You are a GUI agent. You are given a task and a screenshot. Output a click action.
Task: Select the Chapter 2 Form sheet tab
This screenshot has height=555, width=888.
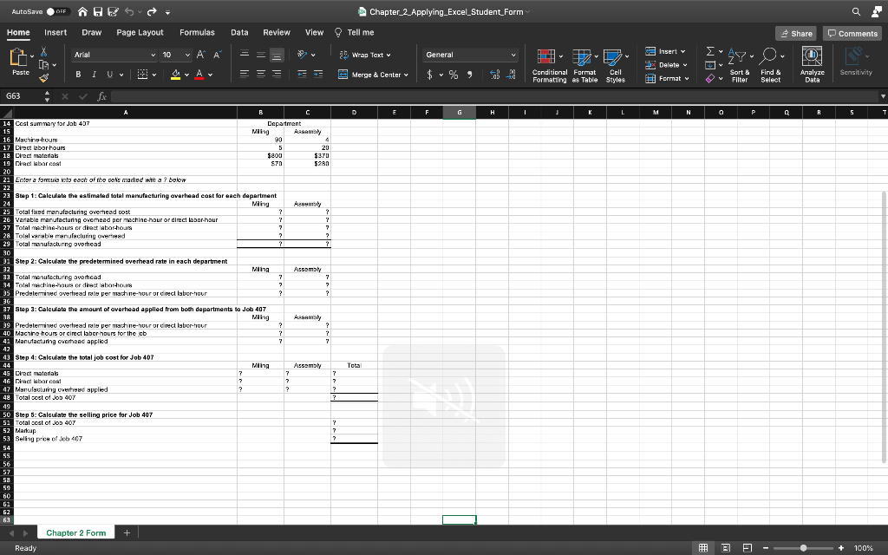tap(76, 533)
